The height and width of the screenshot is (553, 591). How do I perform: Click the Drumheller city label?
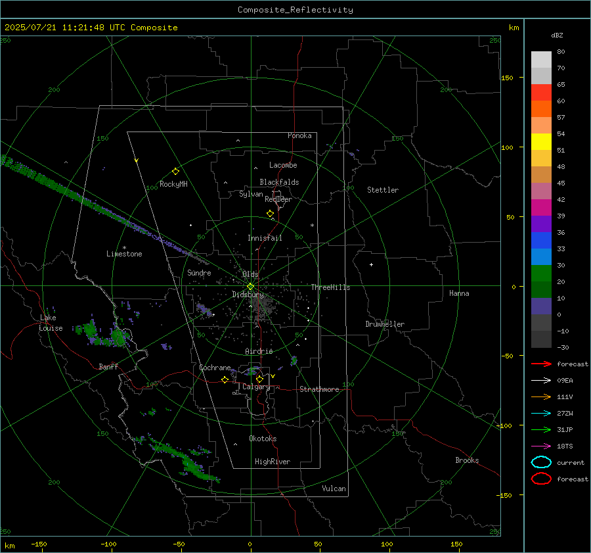point(385,324)
